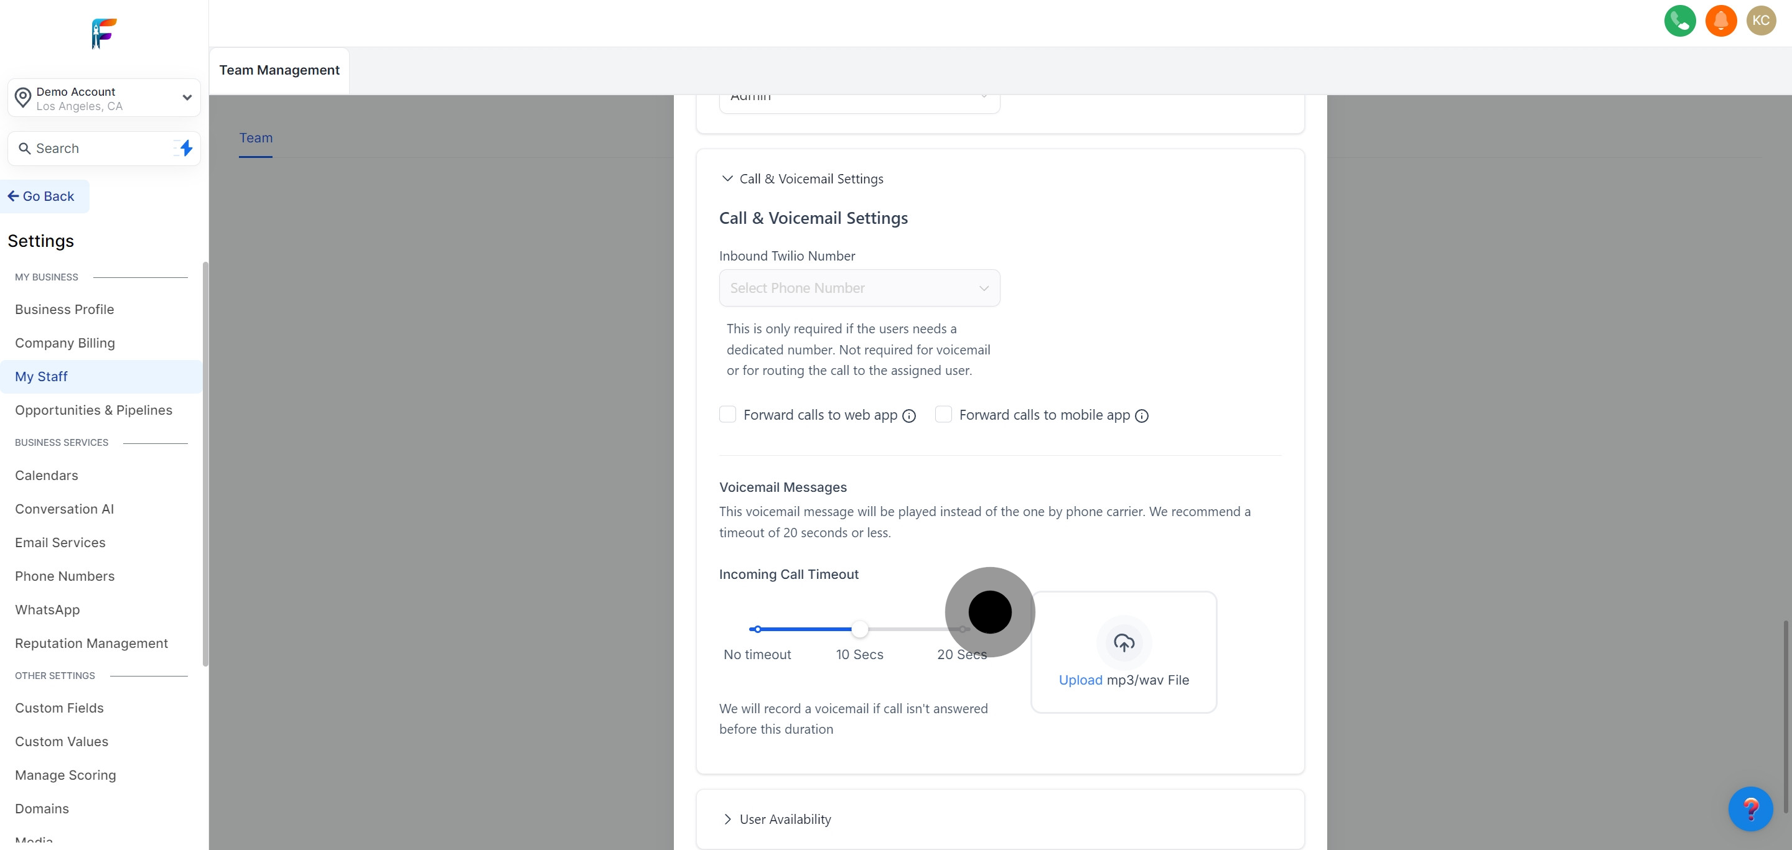
Task: Click the cloud upload icon
Action: click(1124, 643)
